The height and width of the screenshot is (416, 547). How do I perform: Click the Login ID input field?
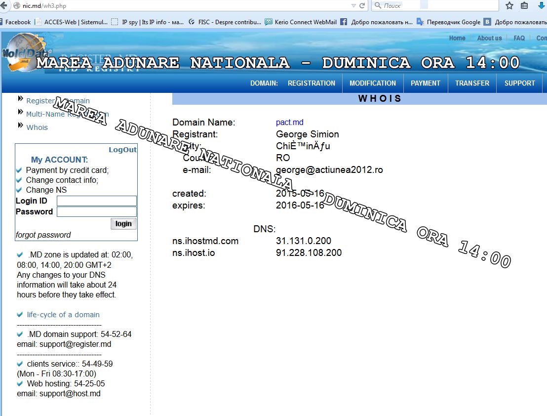[x=97, y=201]
